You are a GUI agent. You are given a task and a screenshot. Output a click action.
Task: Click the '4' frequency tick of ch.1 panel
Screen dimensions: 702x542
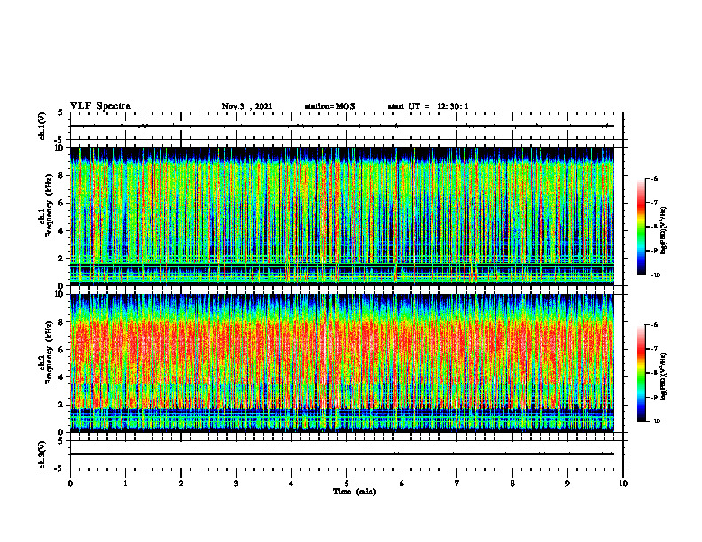pyautogui.click(x=62, y=231)
